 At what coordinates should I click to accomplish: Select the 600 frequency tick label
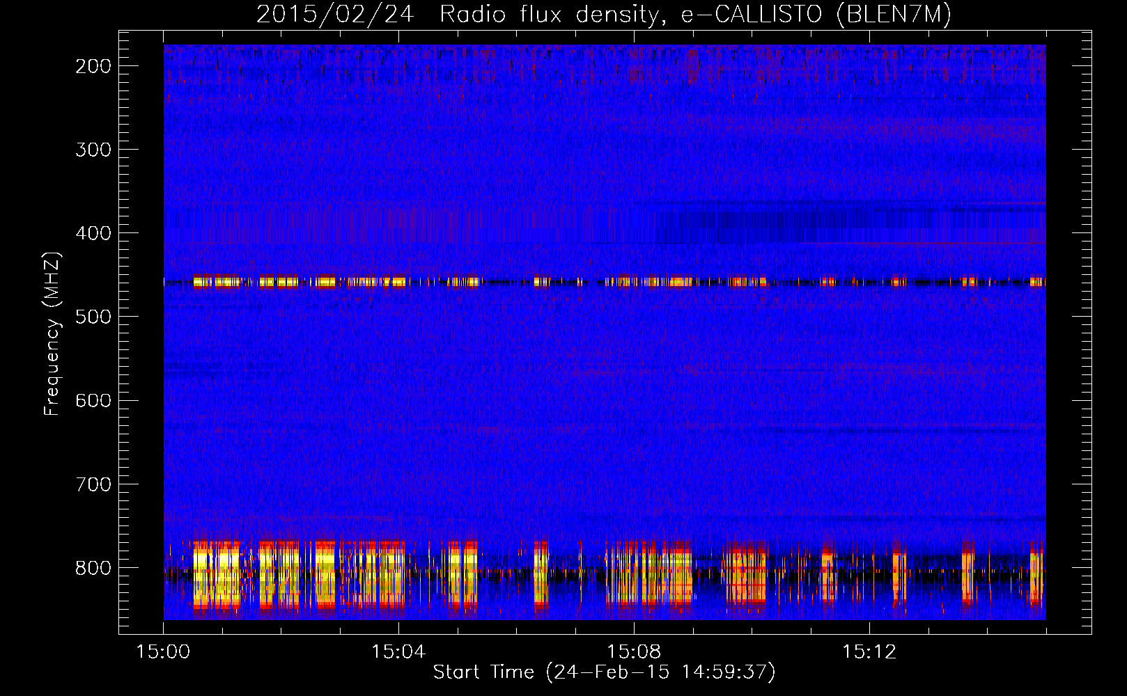point(93,400)
